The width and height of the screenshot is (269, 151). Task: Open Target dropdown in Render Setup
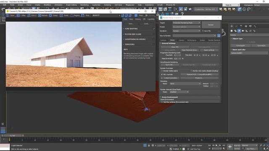(187, 23)
